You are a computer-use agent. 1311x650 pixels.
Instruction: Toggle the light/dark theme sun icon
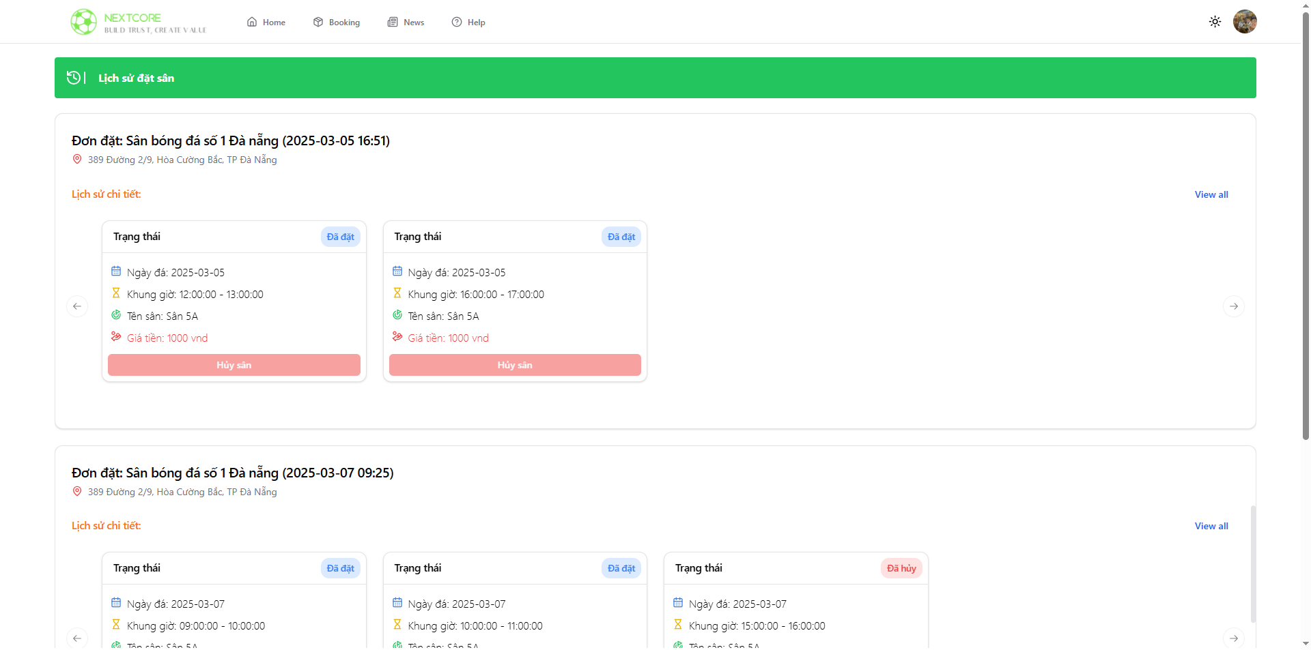click(1215, 22)
